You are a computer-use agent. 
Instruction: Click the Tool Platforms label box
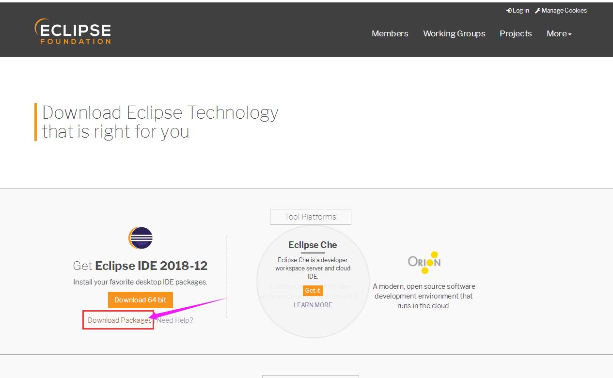[310, 217]
